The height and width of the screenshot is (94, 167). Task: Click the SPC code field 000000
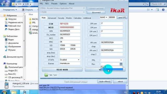pyautogui.click(x=112, y=17)
